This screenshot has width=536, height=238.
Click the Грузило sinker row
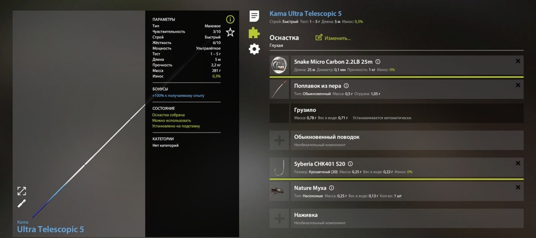tap(397, 113)
